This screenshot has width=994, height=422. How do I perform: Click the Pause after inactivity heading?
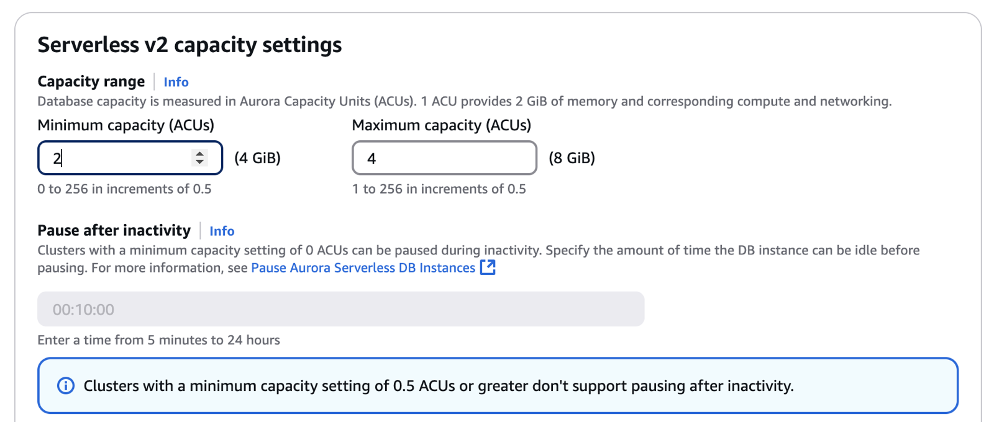[114, 231]
